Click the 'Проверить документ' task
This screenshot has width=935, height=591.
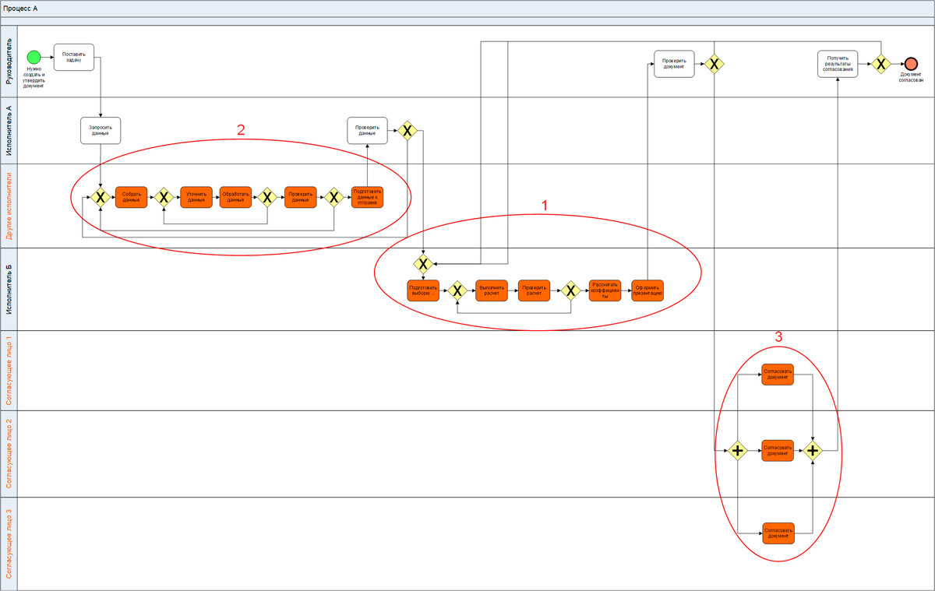[x=674, y=64]
